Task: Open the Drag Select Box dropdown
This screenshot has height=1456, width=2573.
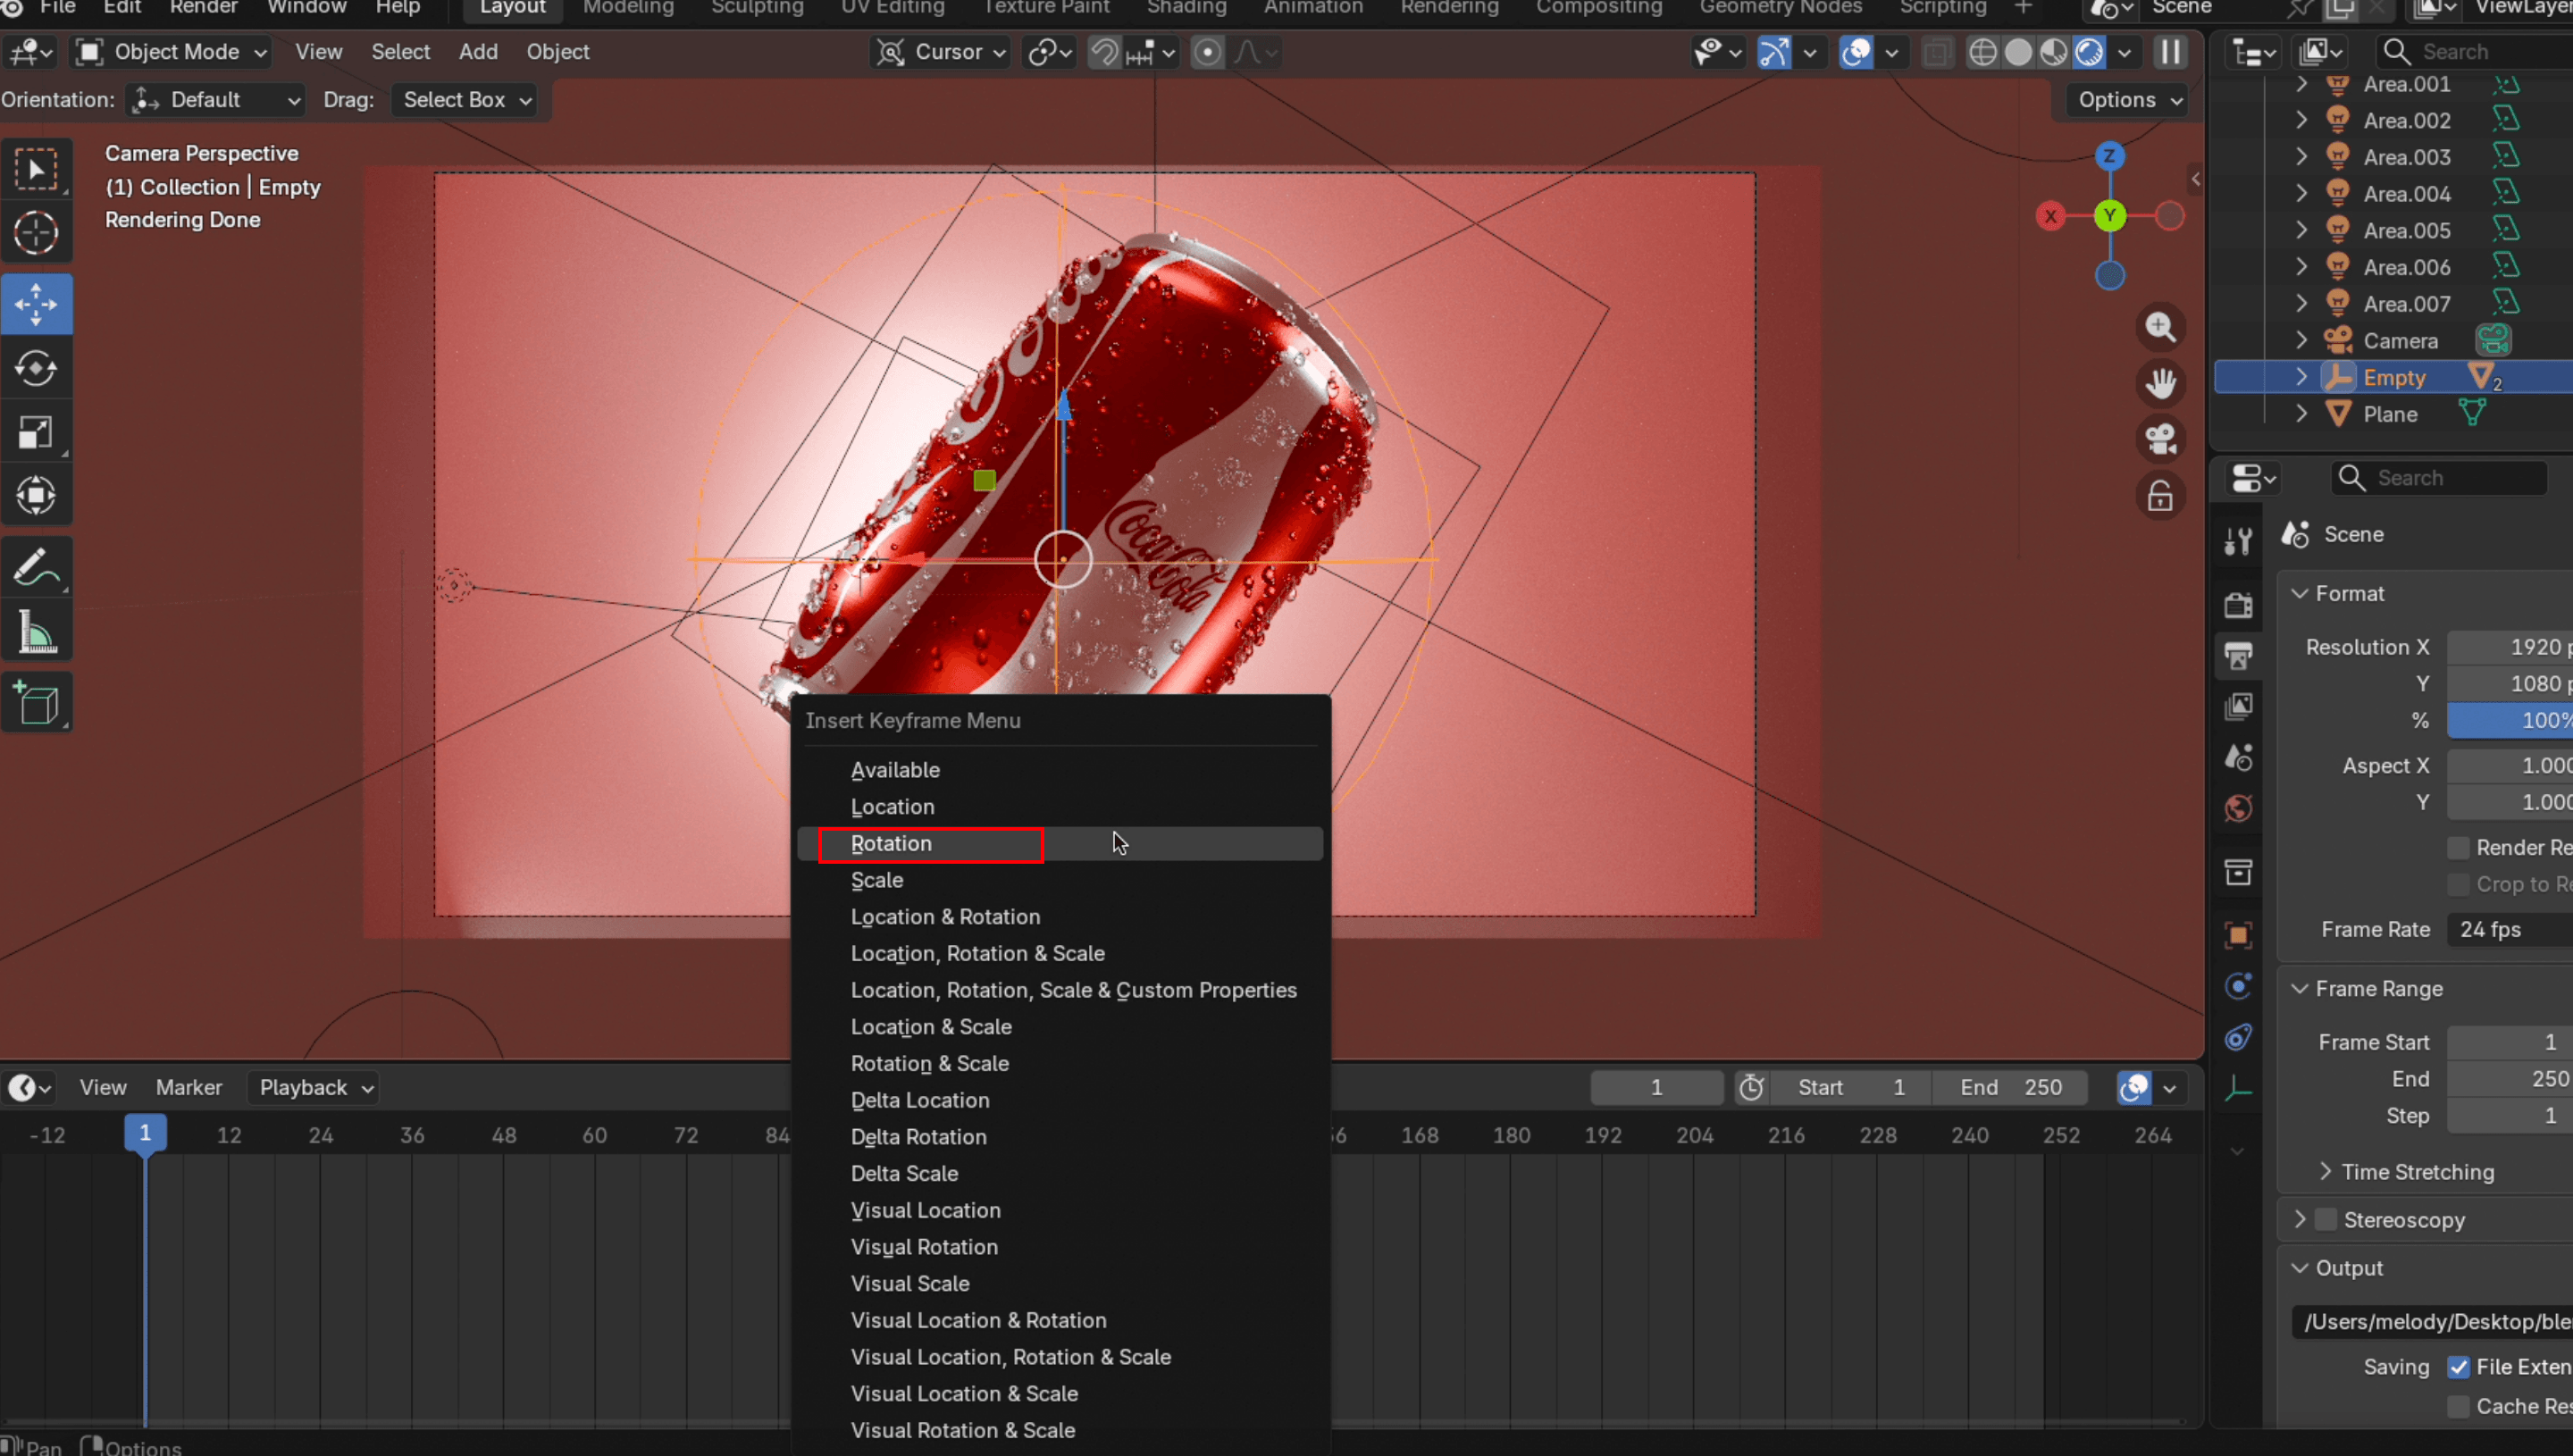Action: point(464,100)
